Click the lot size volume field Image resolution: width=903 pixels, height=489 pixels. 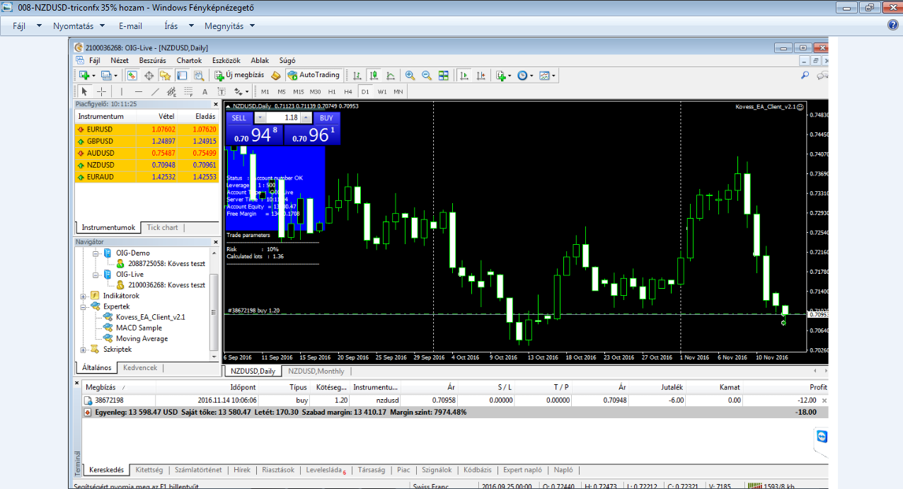click(284, 117)
